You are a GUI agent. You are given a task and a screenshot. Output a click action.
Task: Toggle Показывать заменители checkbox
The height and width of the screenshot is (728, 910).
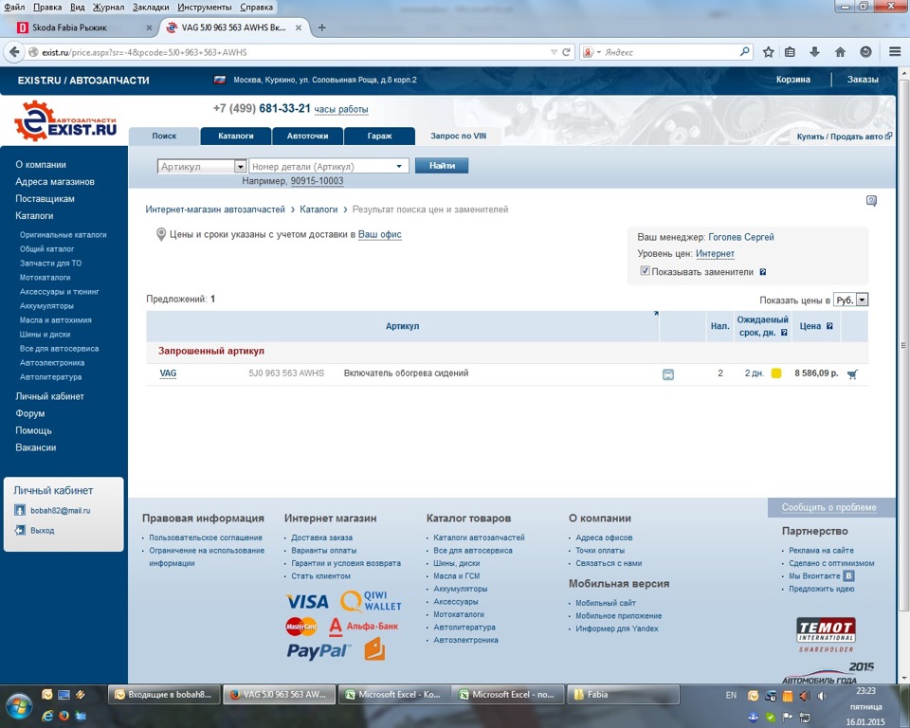(645, 271)
